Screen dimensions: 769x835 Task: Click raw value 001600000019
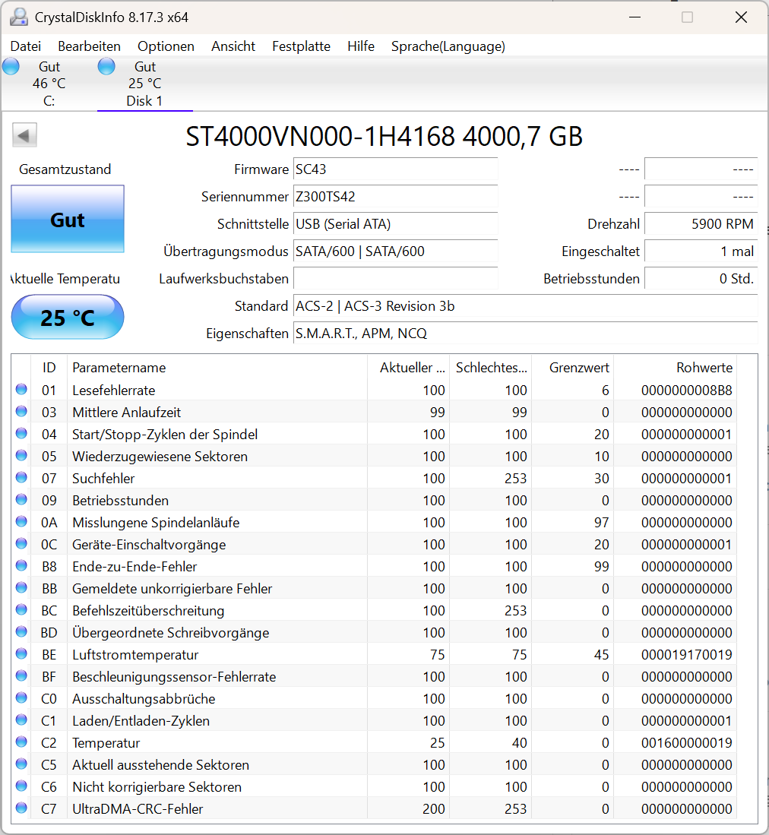pyautogui.click(x=686, y=743)
